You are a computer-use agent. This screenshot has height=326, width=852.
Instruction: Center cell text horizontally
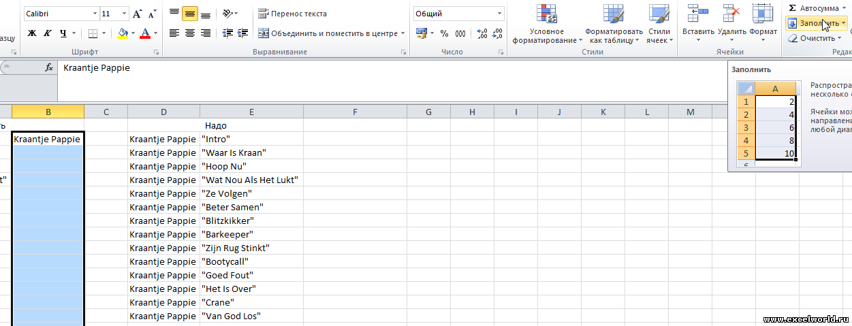190,33
